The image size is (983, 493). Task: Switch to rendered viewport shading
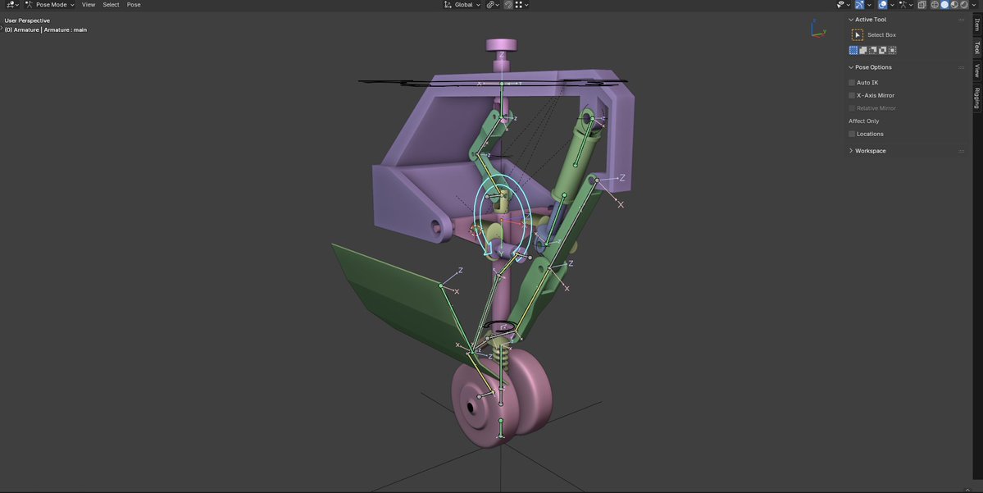964,4
